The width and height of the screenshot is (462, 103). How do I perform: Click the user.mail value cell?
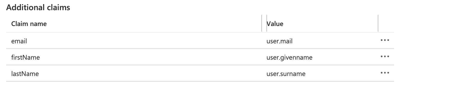point(279,41)
